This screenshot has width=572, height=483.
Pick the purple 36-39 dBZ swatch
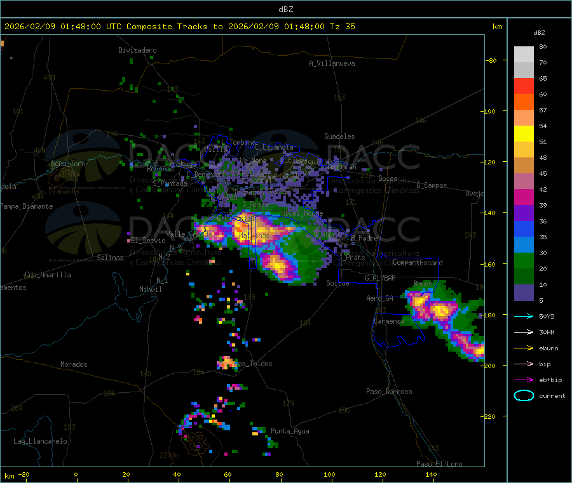[x=524, y=213]
